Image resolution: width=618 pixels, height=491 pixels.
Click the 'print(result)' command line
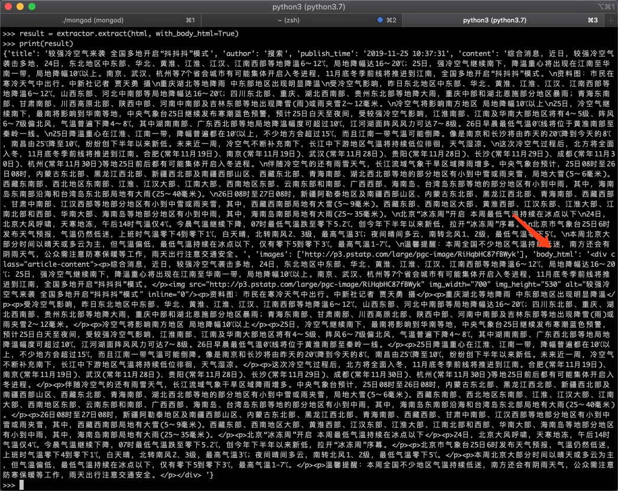46,44
